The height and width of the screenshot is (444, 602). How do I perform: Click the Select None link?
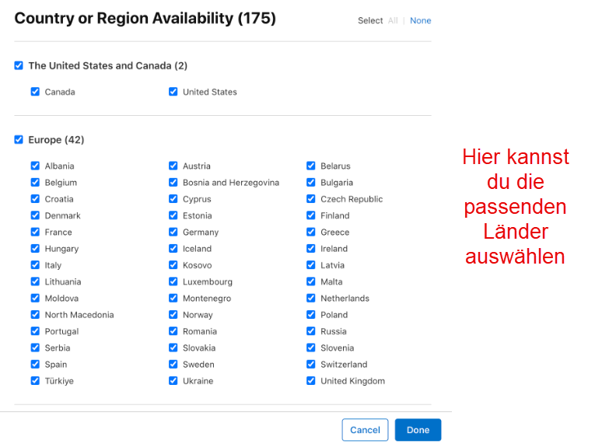point(421,20)
